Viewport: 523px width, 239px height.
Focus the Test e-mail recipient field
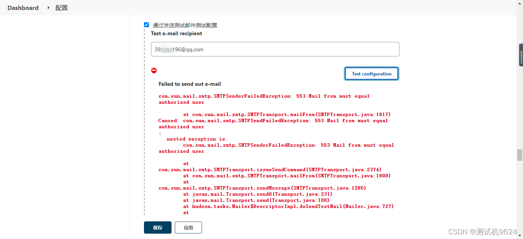(275, 49)
